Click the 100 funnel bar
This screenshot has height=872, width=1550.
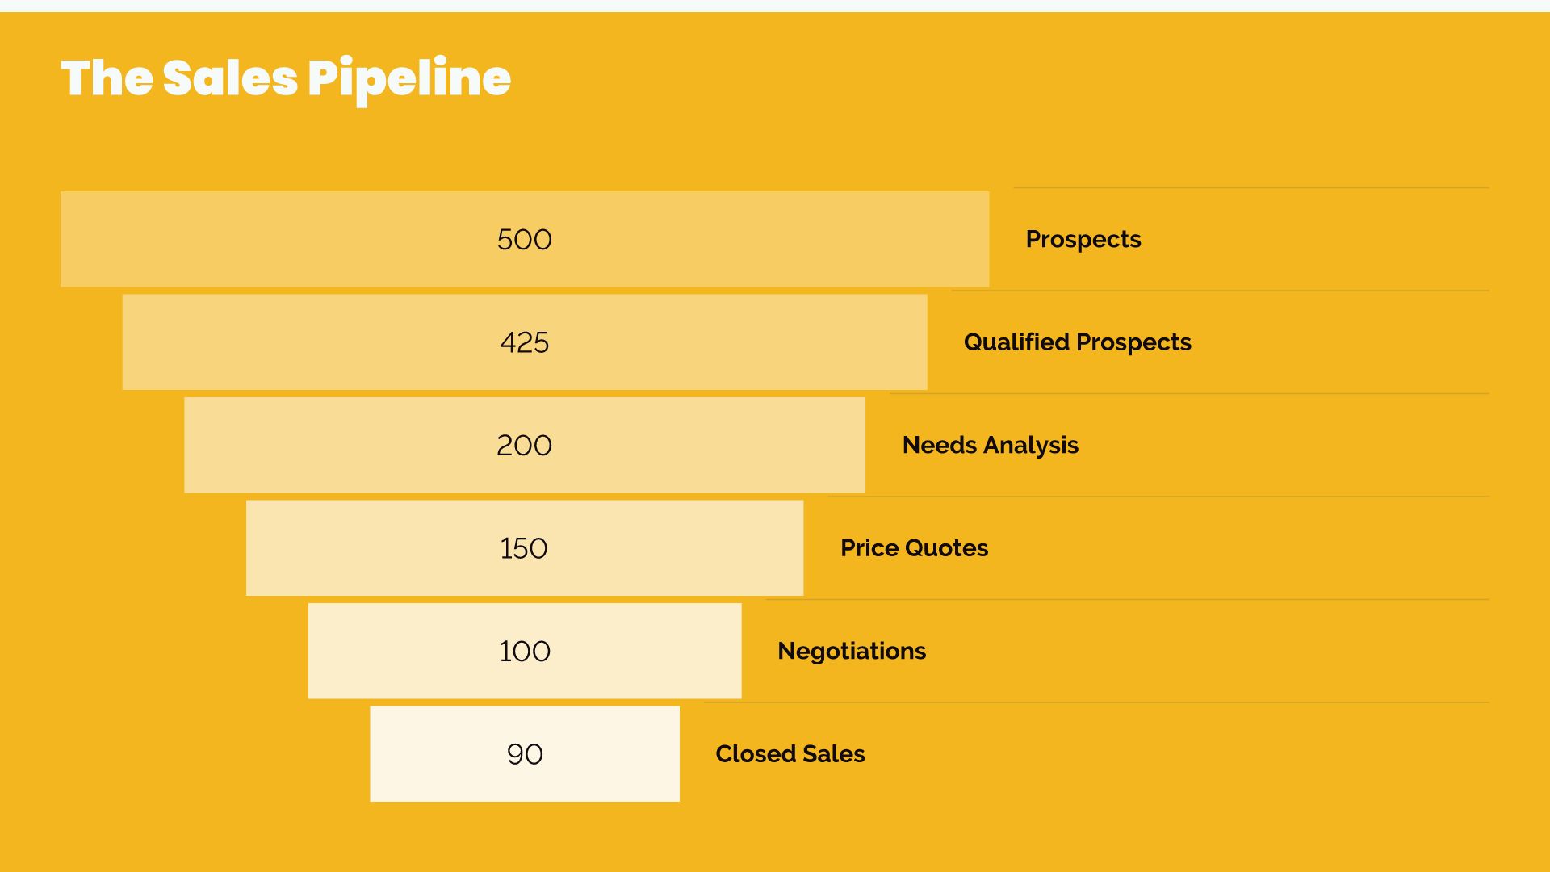point(525,651)
